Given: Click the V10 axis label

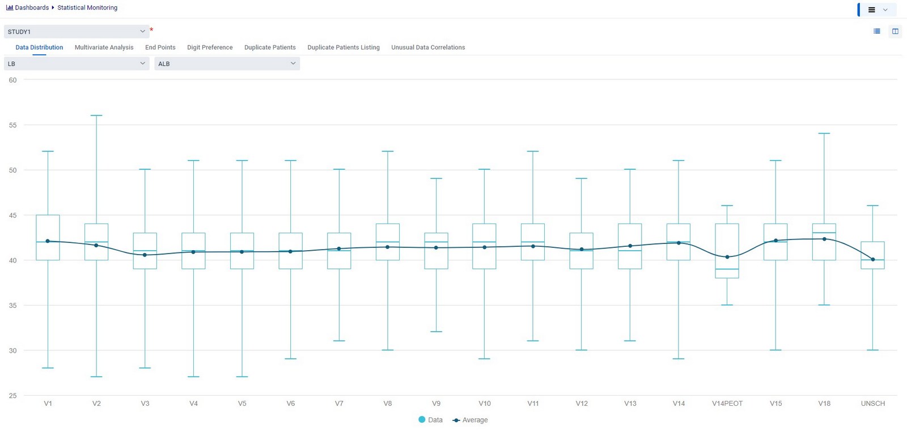Looking at the screenshot, I should coord(485,404).
